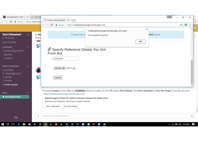Click the 1:55 AM taskbar clock
Viewport: 198px width, 141px height.
(186, 124)
